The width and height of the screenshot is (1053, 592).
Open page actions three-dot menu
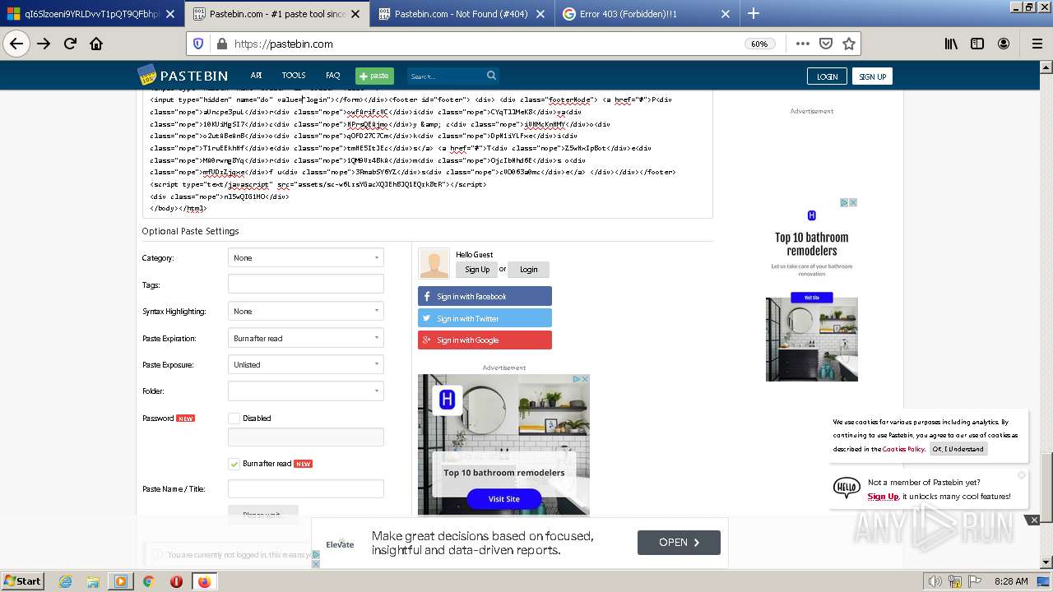802,44
